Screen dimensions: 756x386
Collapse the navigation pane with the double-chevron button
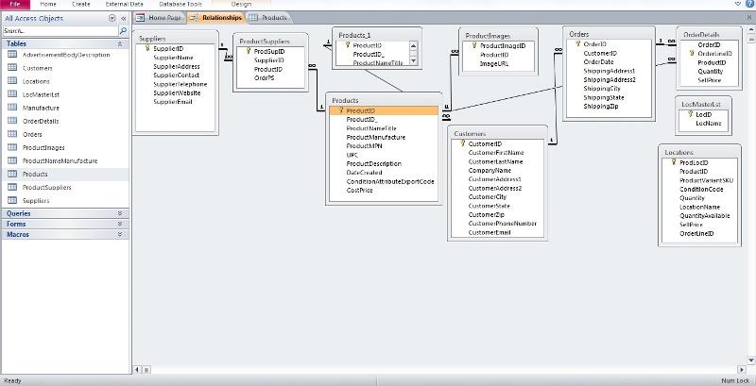pyautogui.click(x=123, y=18)
